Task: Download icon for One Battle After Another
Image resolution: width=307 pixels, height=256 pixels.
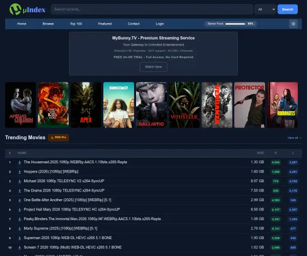Action: click(x=19, y=200)
